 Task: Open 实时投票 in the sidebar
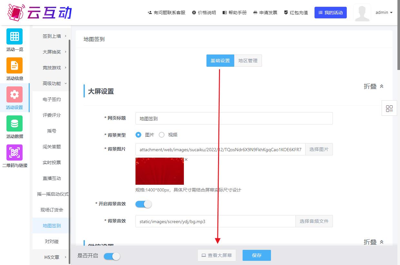[x=52, y=162]
